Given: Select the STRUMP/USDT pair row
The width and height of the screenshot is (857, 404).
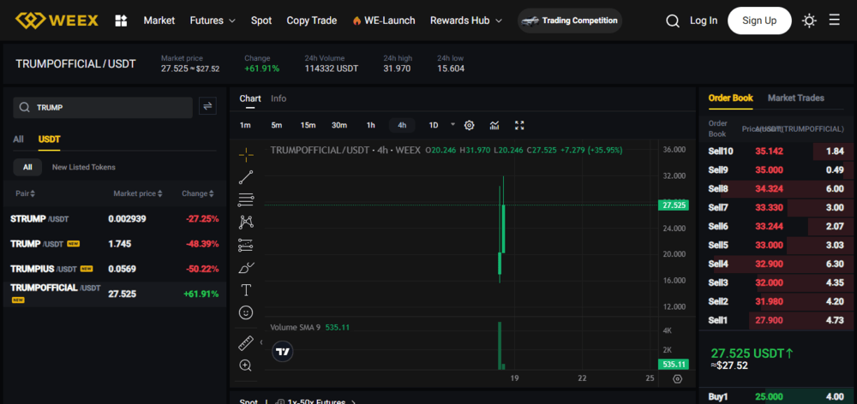Looking at the screenshot, I should (x=115, y=219).
